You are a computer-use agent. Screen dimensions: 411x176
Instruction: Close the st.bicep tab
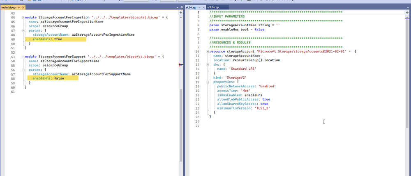point(203,7)
